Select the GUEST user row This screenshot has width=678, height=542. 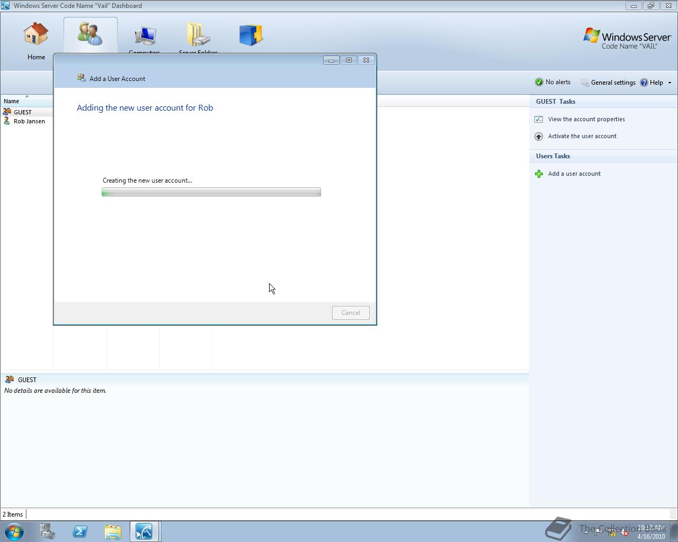(x=26, y=112)
